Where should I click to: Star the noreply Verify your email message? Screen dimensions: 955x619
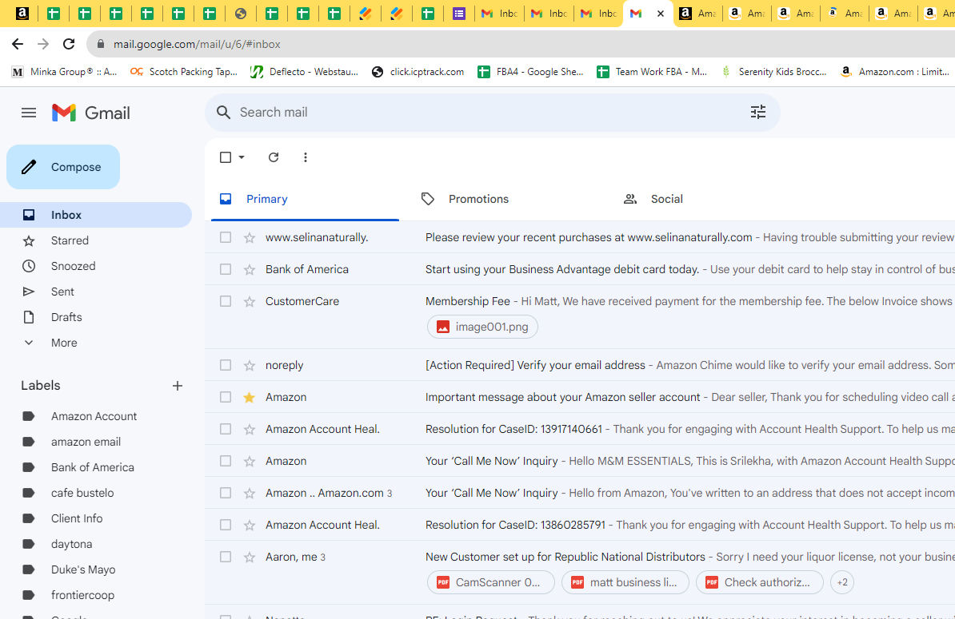pos(249,366)
